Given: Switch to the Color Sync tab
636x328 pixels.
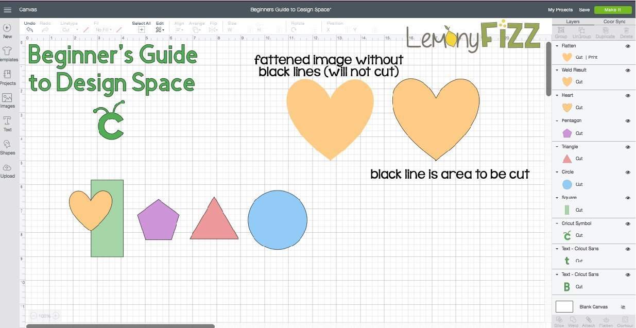Looking at the screenshot, I should [x=614, y=22].
